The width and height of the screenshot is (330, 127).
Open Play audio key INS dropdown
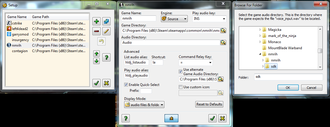(209, 19)
